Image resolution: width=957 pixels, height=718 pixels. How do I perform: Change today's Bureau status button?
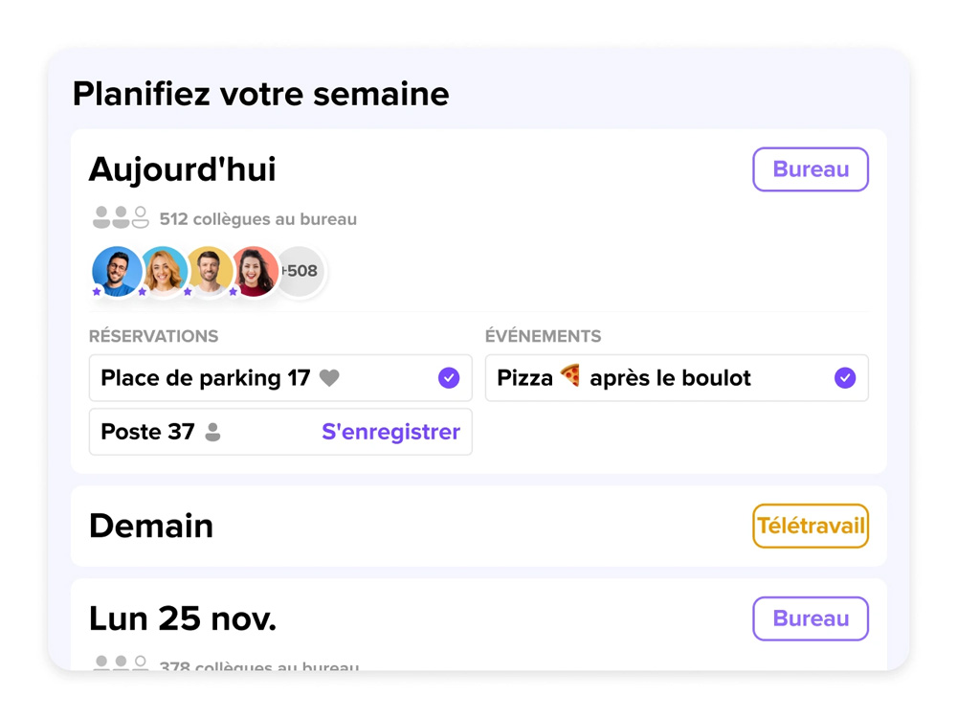(x=811, y=169)
